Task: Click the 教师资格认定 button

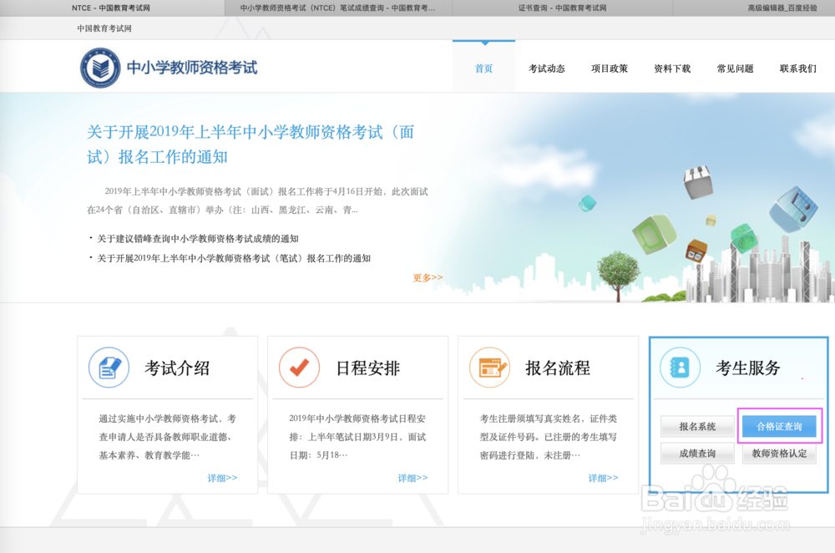Action: (x=780, y=454)
